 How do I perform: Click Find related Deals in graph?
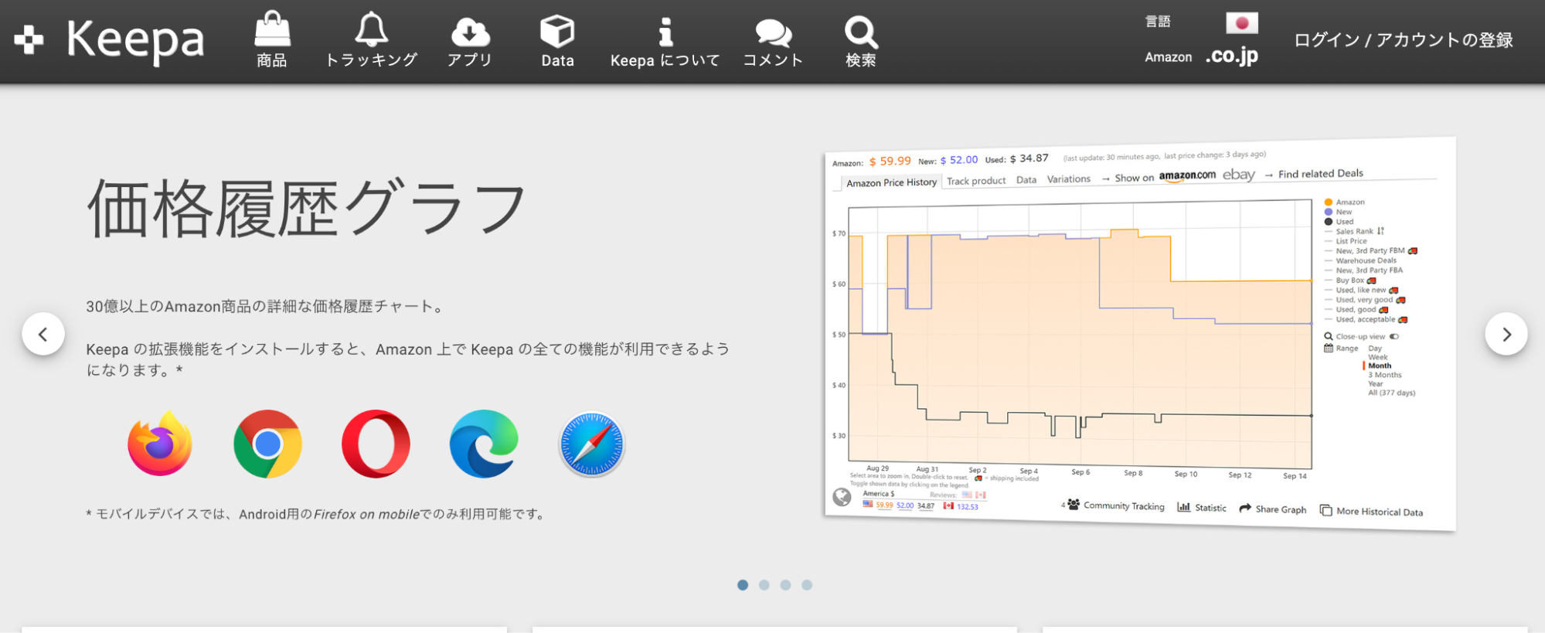pos(1320,173)
